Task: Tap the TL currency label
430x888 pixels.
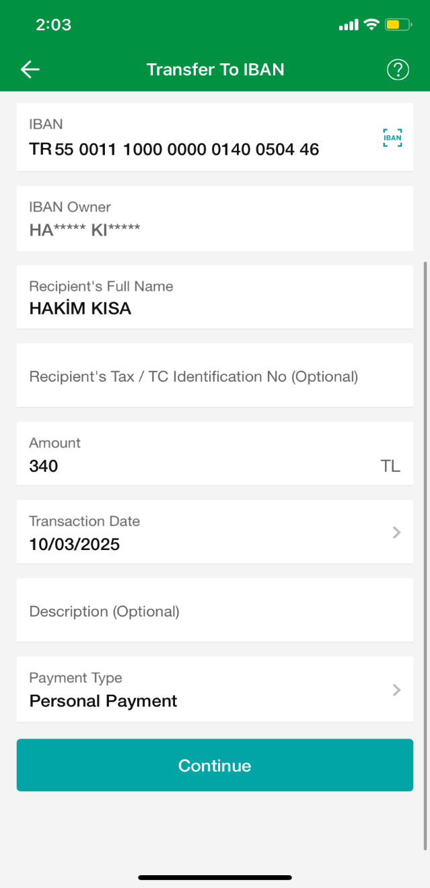Action: click(390, 466)
